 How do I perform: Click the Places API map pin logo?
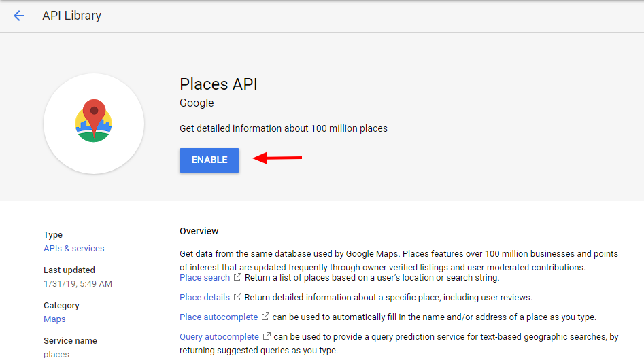(94, 120)
